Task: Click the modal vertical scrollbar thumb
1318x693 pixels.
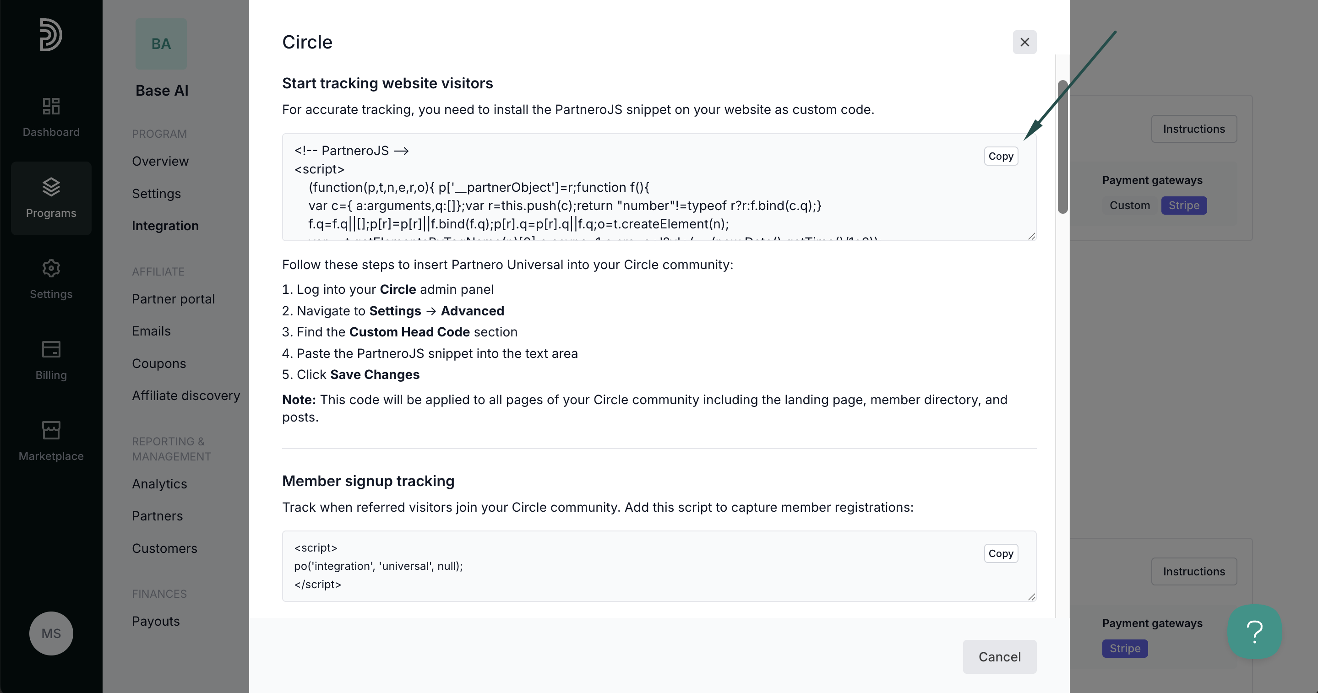Action: click(x=1062, y=147)
